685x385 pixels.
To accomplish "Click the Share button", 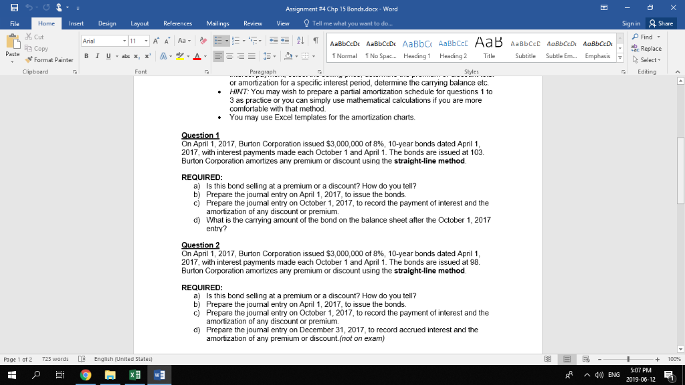I will (660, 22).
